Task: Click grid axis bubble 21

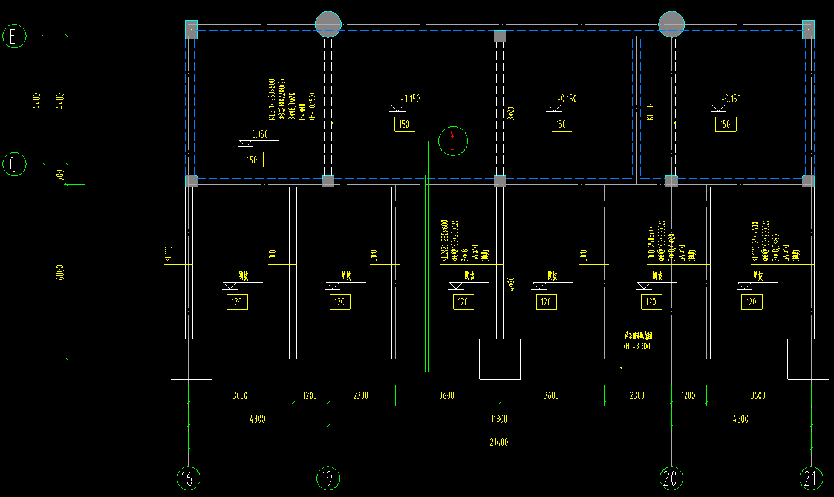Action: pyautogui.click(x=811, y=479)
